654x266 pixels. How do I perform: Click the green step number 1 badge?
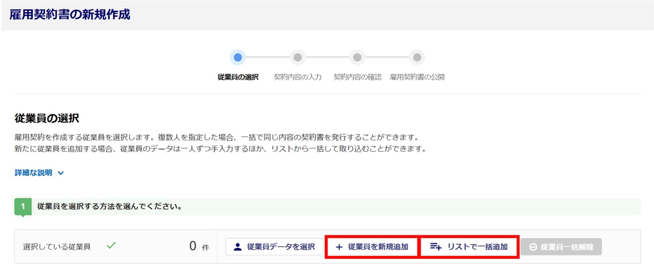tap(23, 207)
